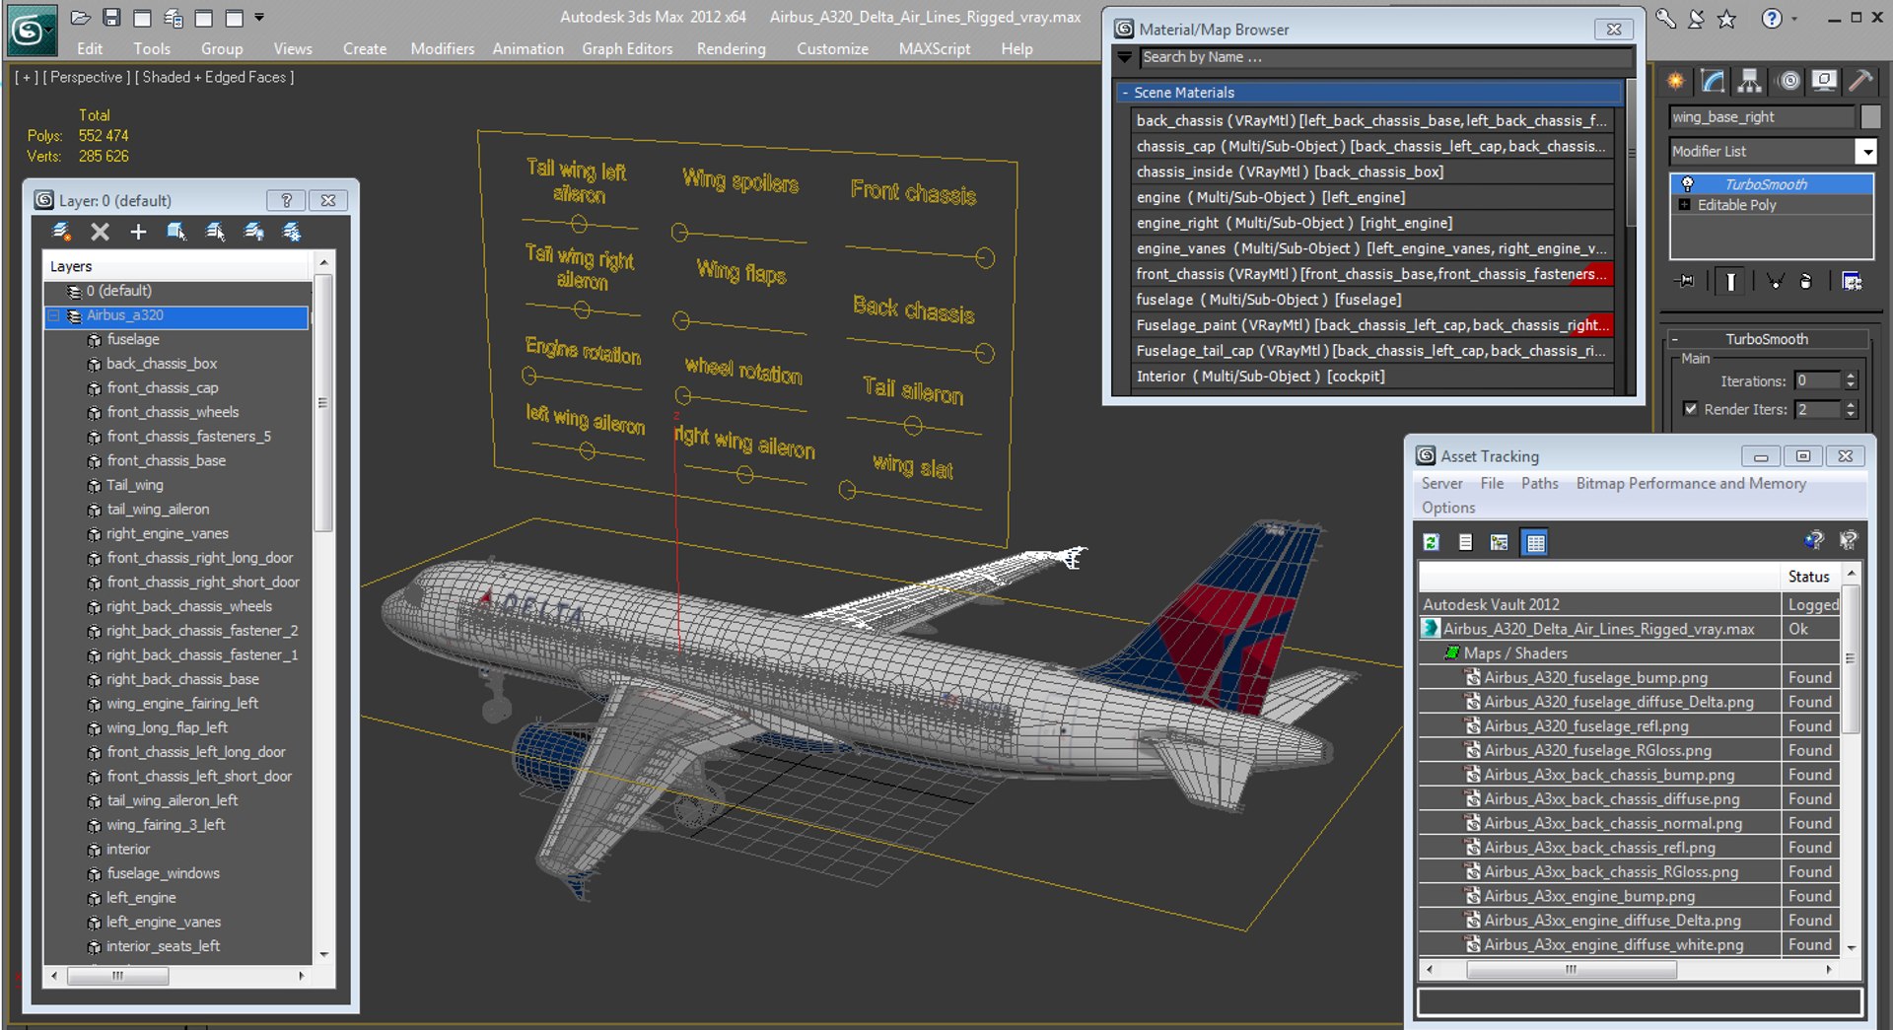Screen dimensions: 1893x1030
Task: Open the Rendering menu
Action: click(x=731, y=48)
